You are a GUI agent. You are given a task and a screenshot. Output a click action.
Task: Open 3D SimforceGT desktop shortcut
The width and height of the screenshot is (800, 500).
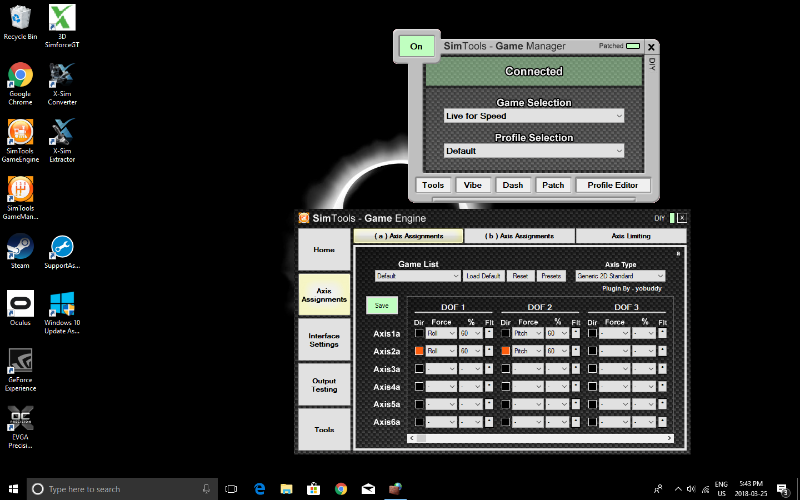[x=62, y=27]
